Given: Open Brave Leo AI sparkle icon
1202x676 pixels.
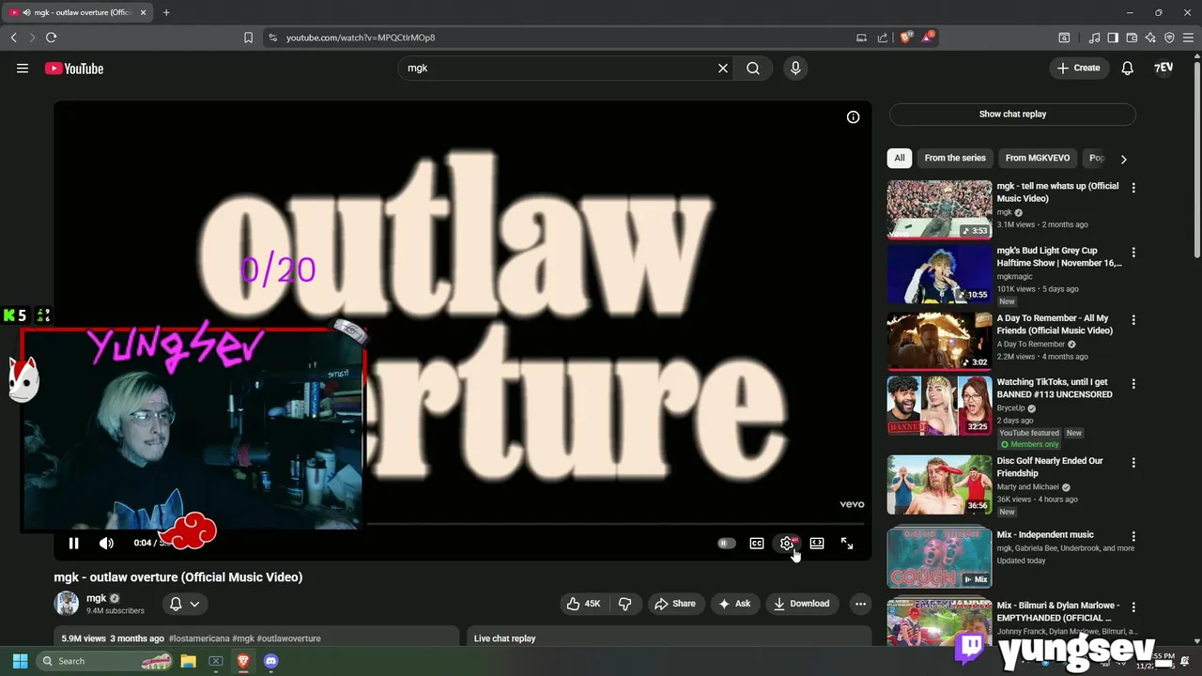Looking at the screenshot, I should pyautogui.click(x=1150, y=38).
